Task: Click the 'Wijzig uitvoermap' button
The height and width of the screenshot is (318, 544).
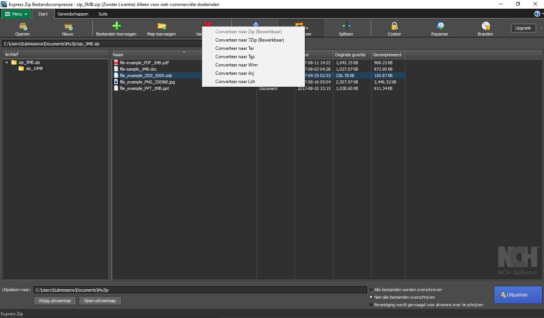Action: 55,301
